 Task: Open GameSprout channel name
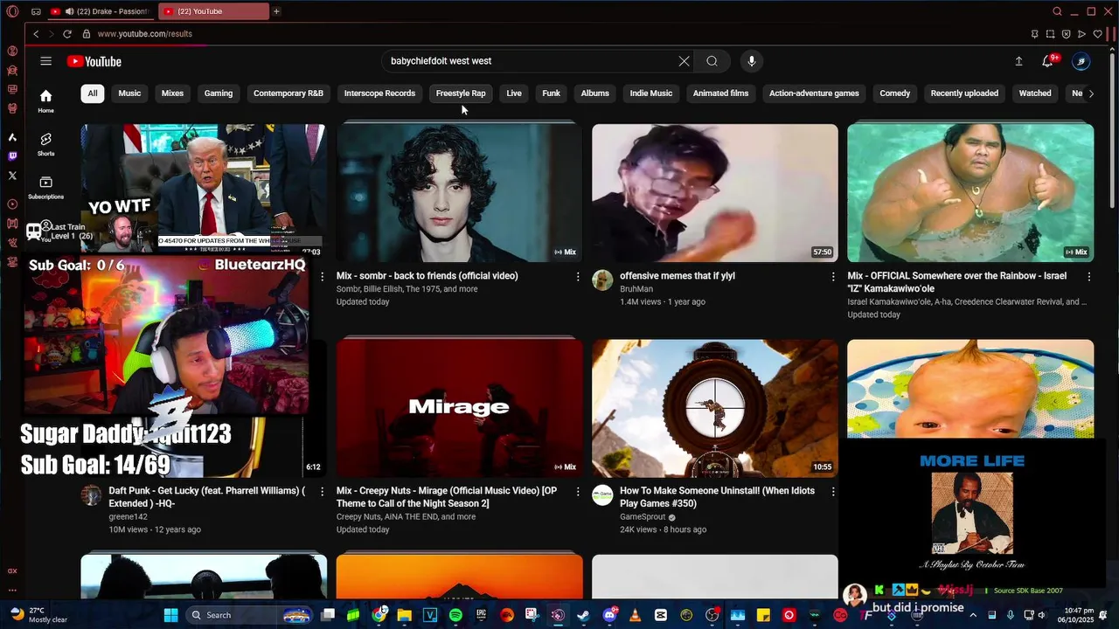(x=643, y=517)
